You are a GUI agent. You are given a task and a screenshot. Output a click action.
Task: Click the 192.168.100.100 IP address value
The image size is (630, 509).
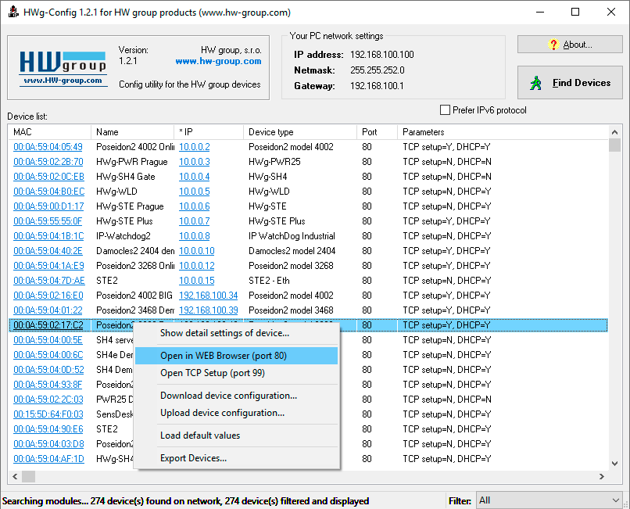(381, 55)
